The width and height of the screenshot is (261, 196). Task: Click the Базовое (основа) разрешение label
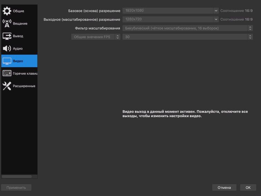click(94, 11)
